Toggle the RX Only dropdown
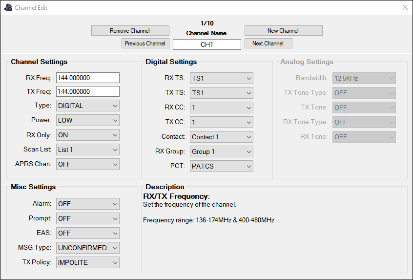413x280 pixels. [88, 135]
